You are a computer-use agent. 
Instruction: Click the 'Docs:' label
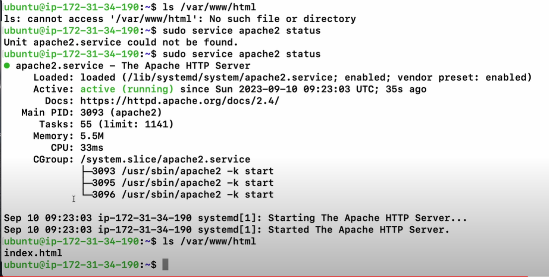60,101
